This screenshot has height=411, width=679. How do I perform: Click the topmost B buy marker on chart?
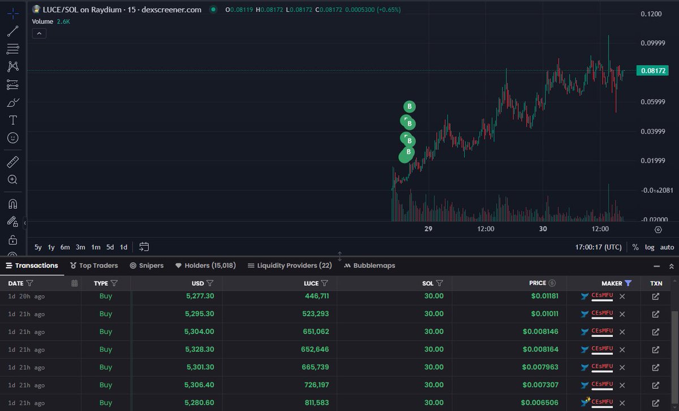(410, 106)
